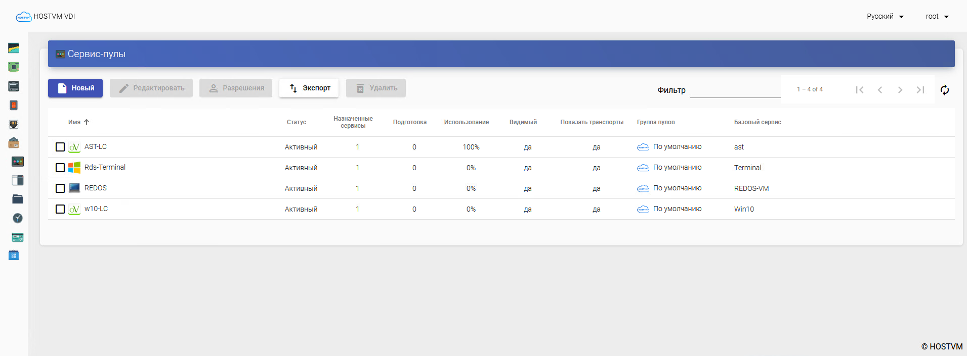
Task: Tick the AST-LC pool checkbox
Action: coord(60,147)
